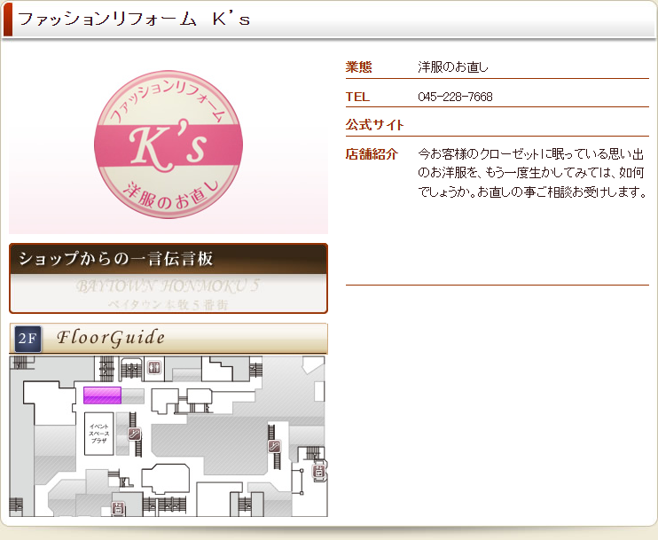
Task: Click the 2F floor badge icon
Action: (27, 338)
